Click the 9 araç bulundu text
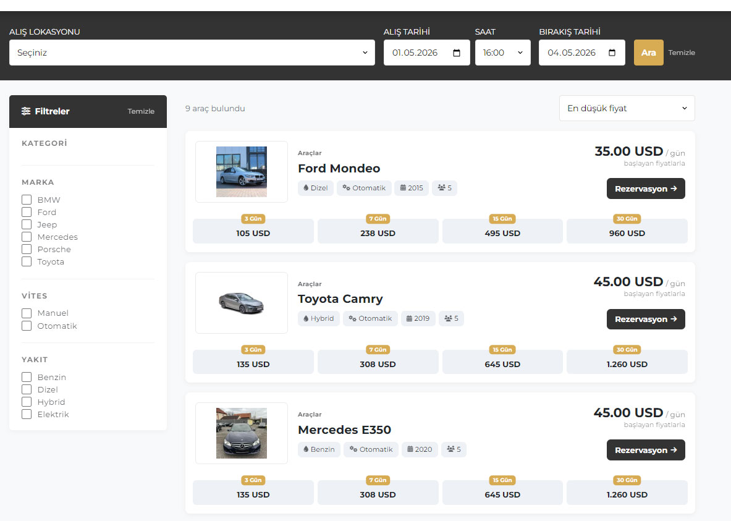Image resolution: width=731 pixels, height=521 pixels. (x=215, y=108)
